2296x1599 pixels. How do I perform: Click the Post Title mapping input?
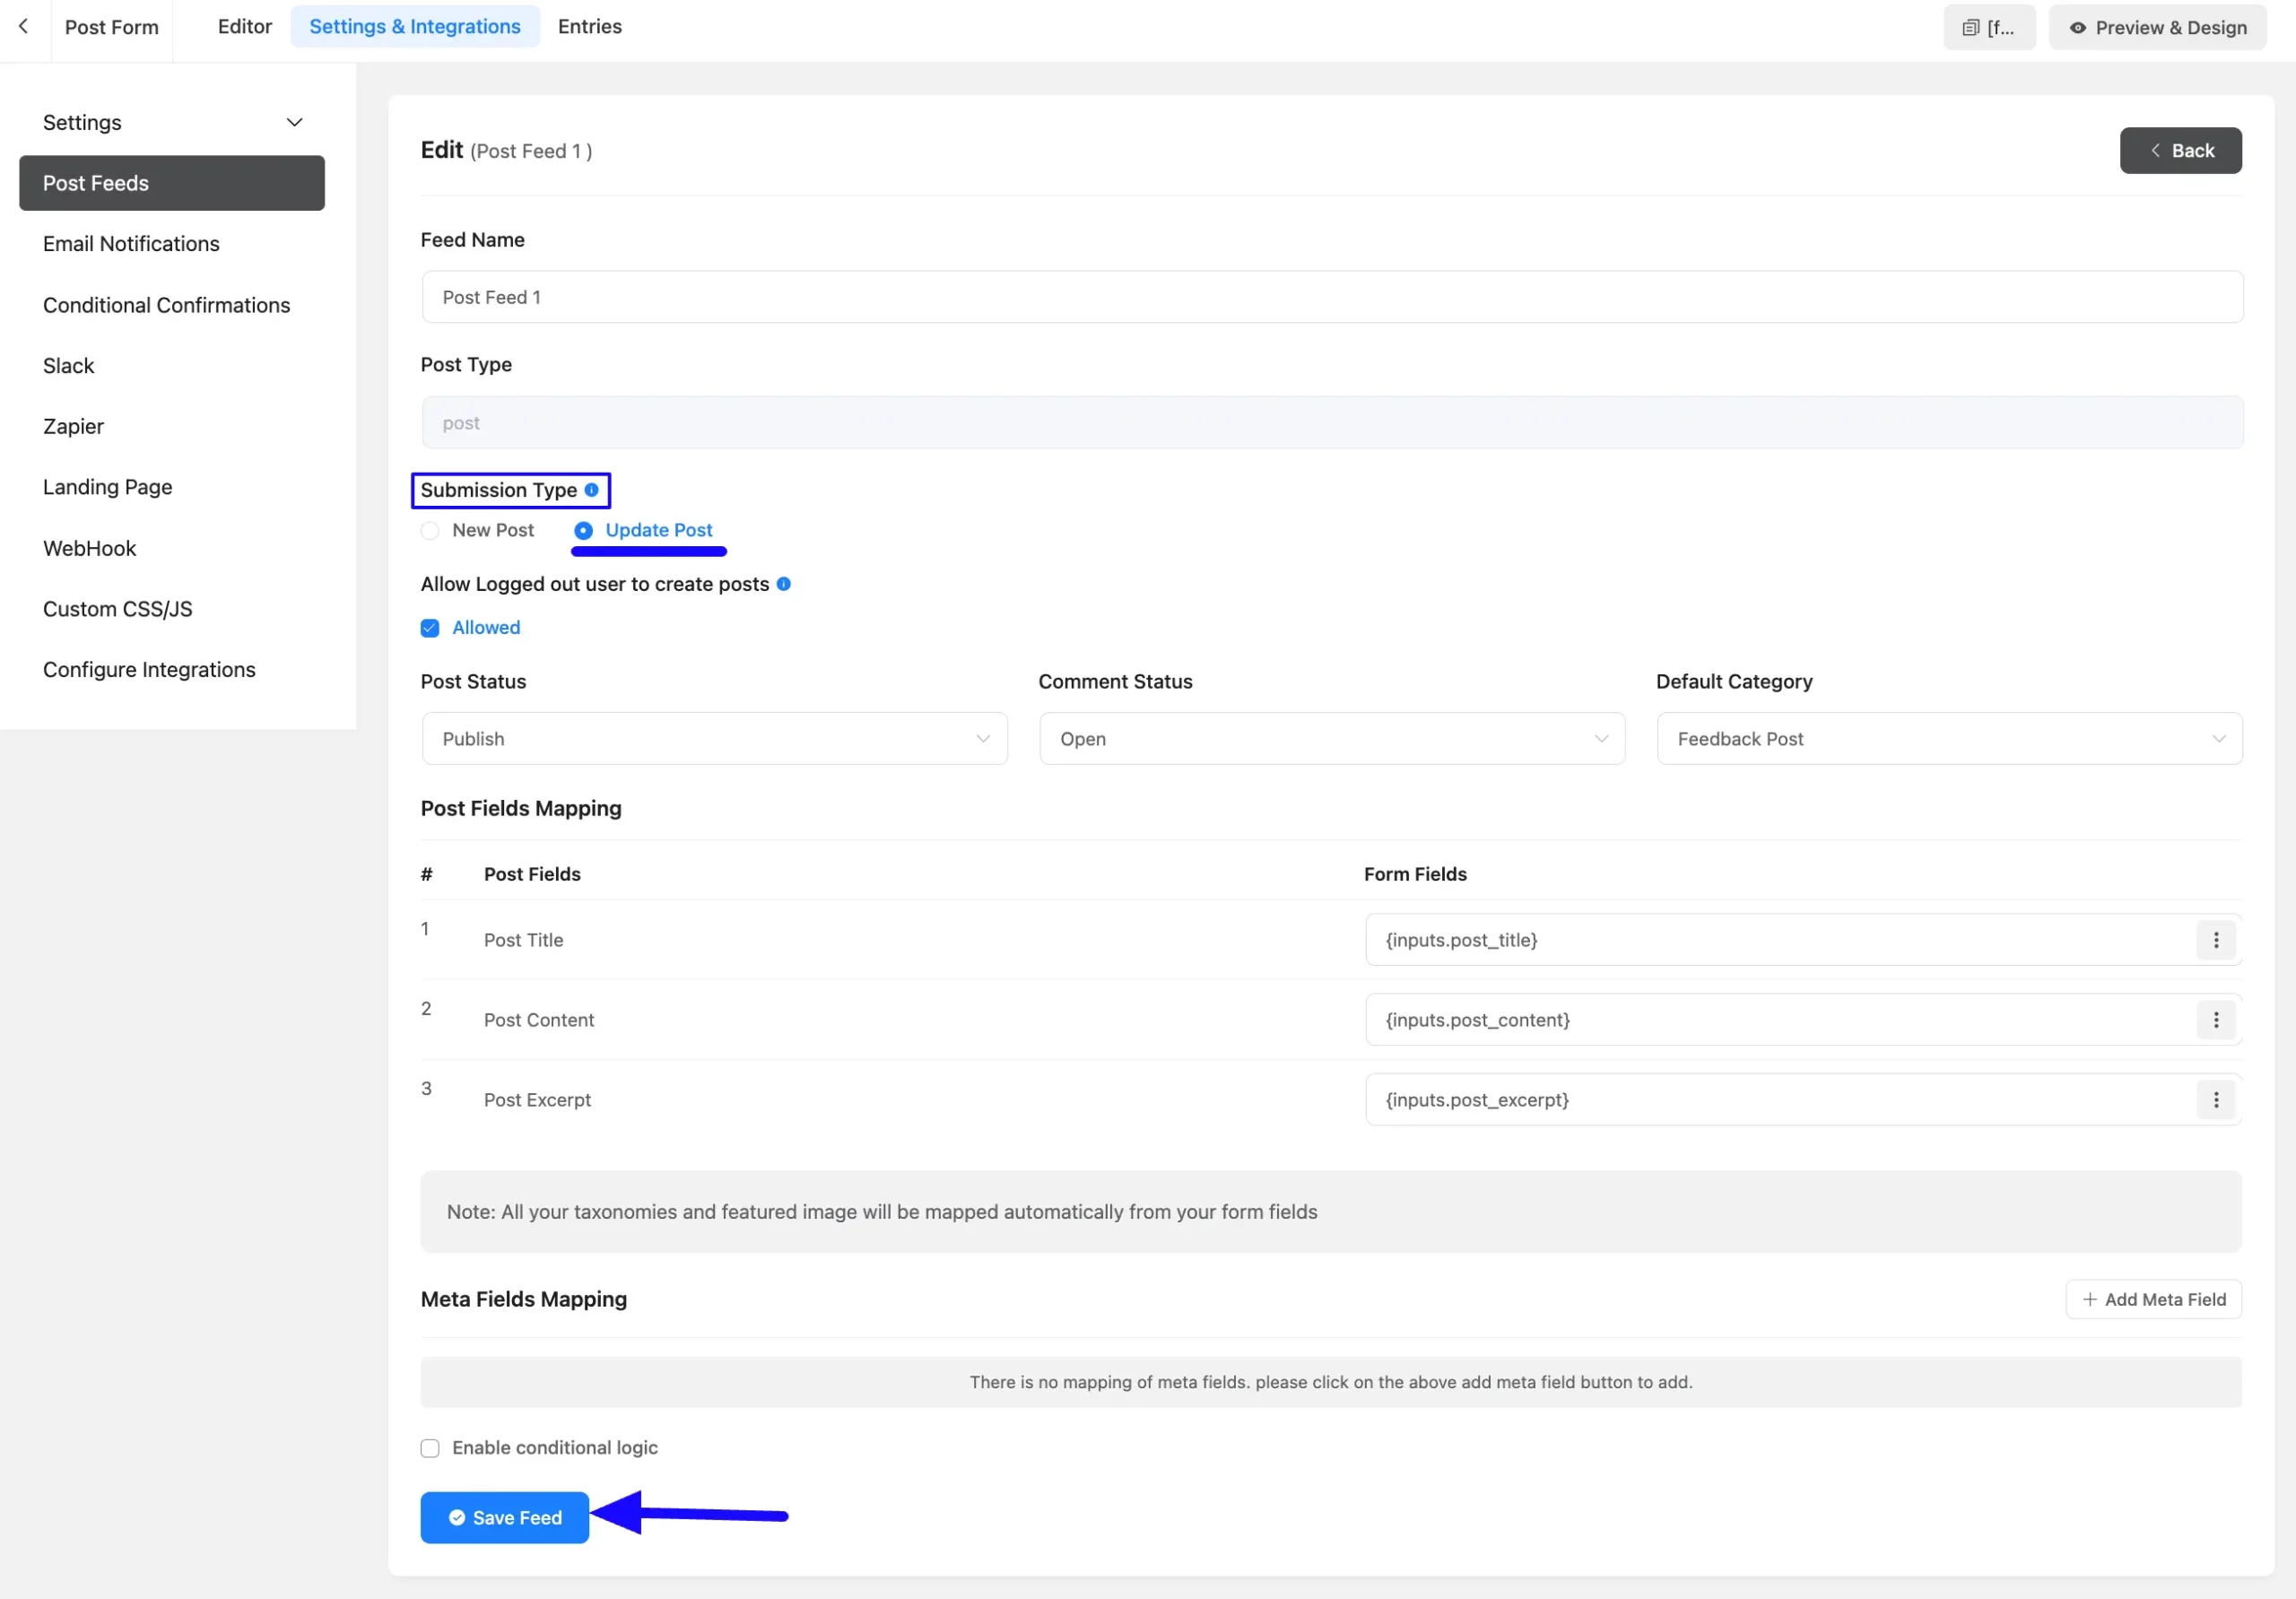click(1780, 940)
